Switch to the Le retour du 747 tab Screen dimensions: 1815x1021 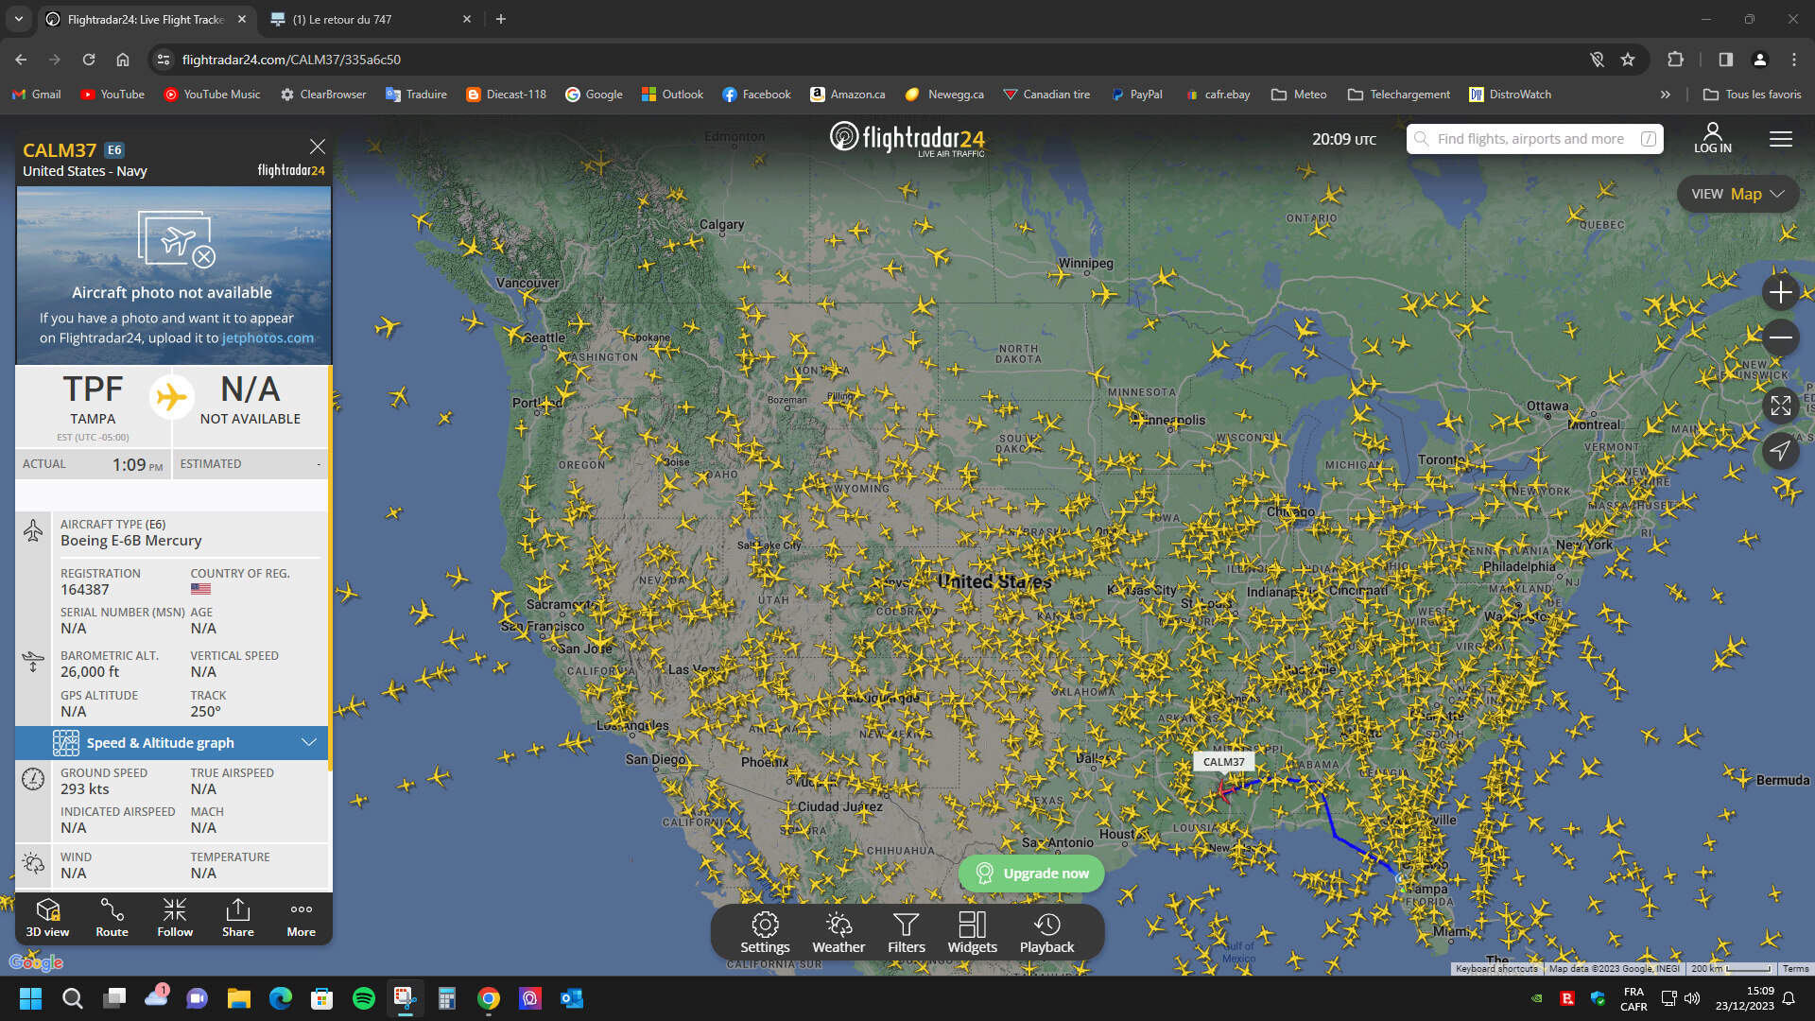(369, 19)
